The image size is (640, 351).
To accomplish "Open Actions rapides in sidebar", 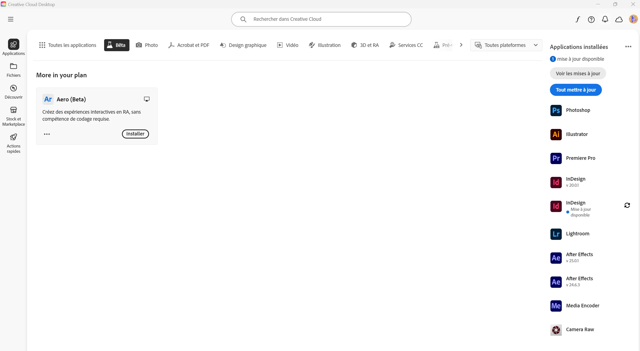I will (14, 144).
